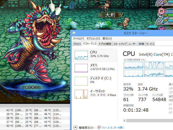
Task: Open the 表示(V) menu
Action: (107, 39)
